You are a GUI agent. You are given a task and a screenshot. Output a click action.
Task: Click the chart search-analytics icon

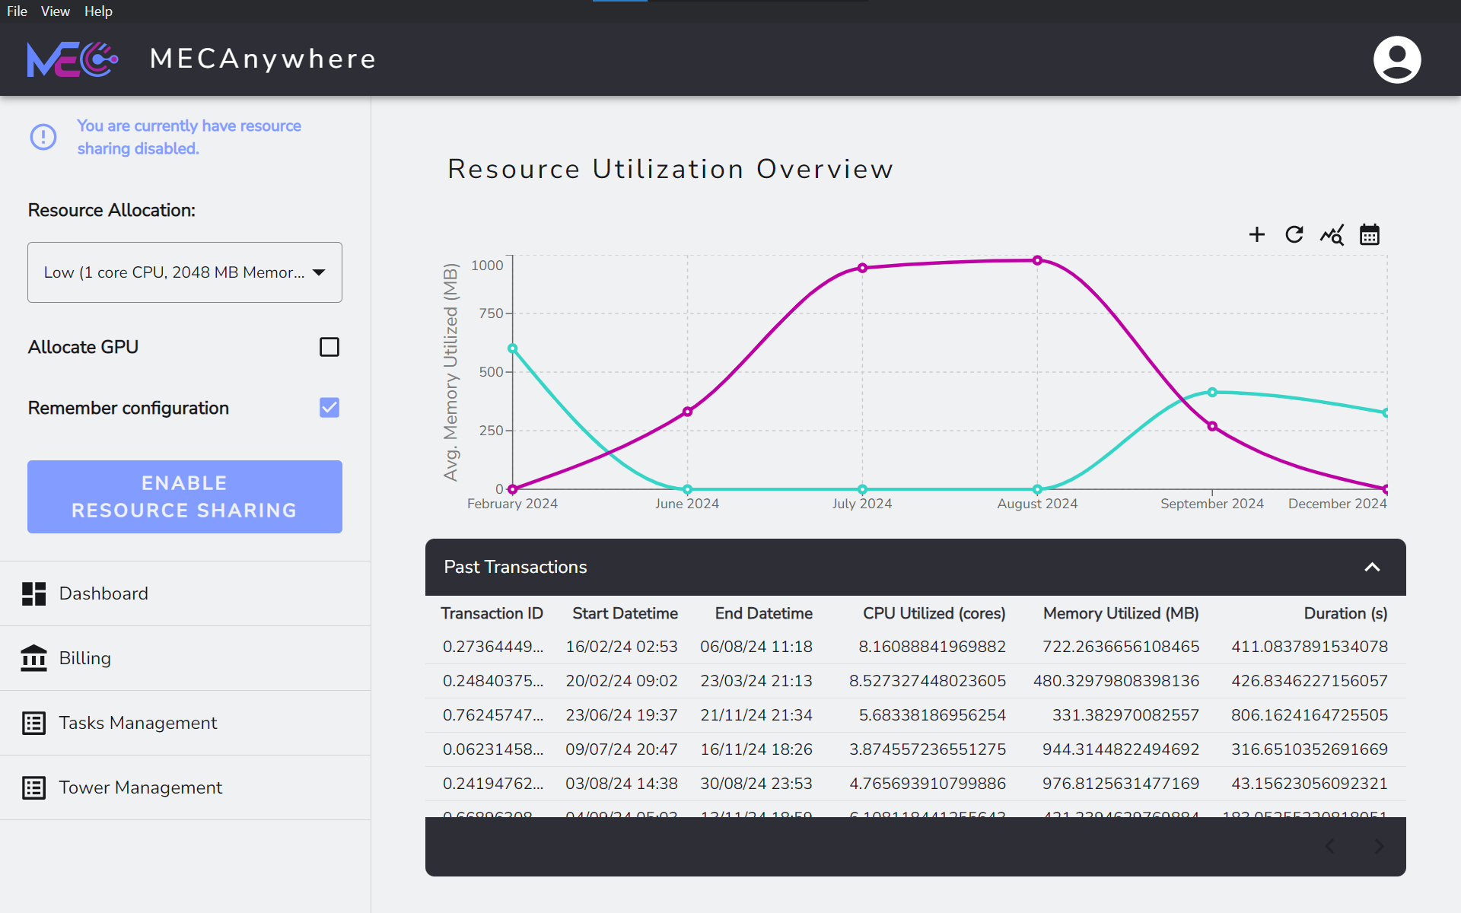click(1332, 234)
